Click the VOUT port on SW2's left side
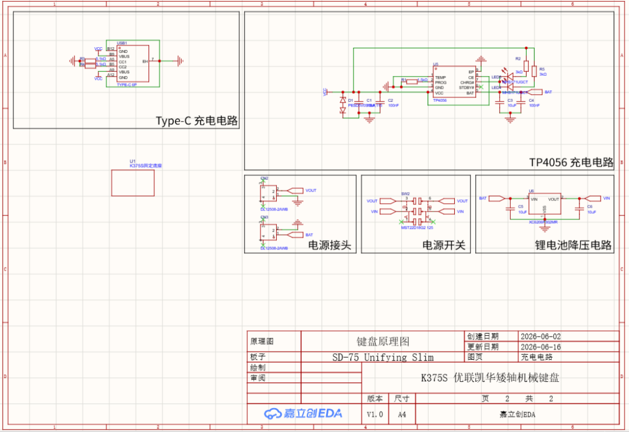Image resolution: width=629 pixels, height=432 pixels. tap(388, 201)
